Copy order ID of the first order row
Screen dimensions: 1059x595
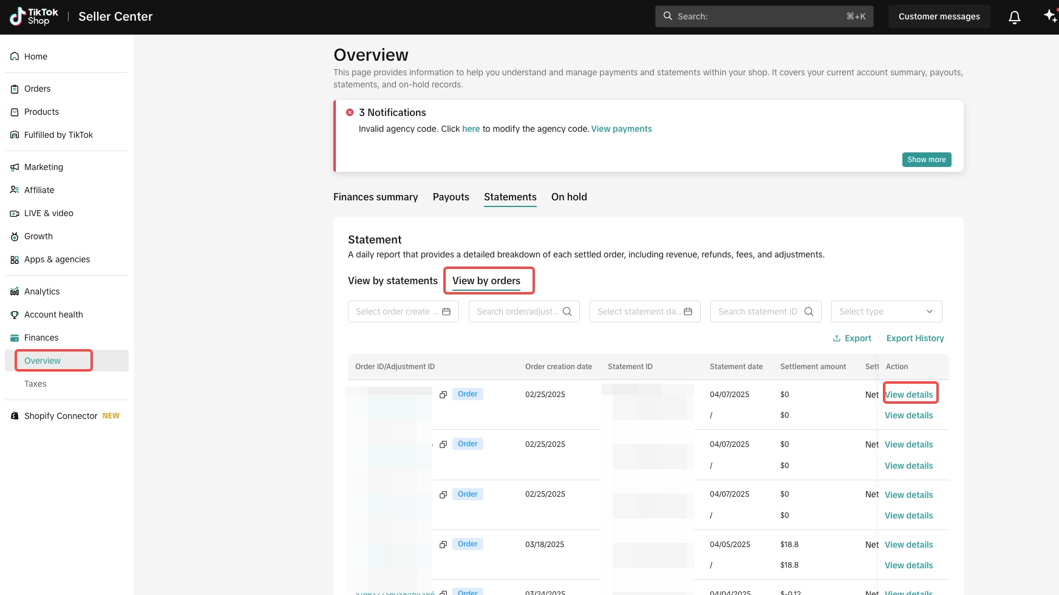[x=443, y=395]
